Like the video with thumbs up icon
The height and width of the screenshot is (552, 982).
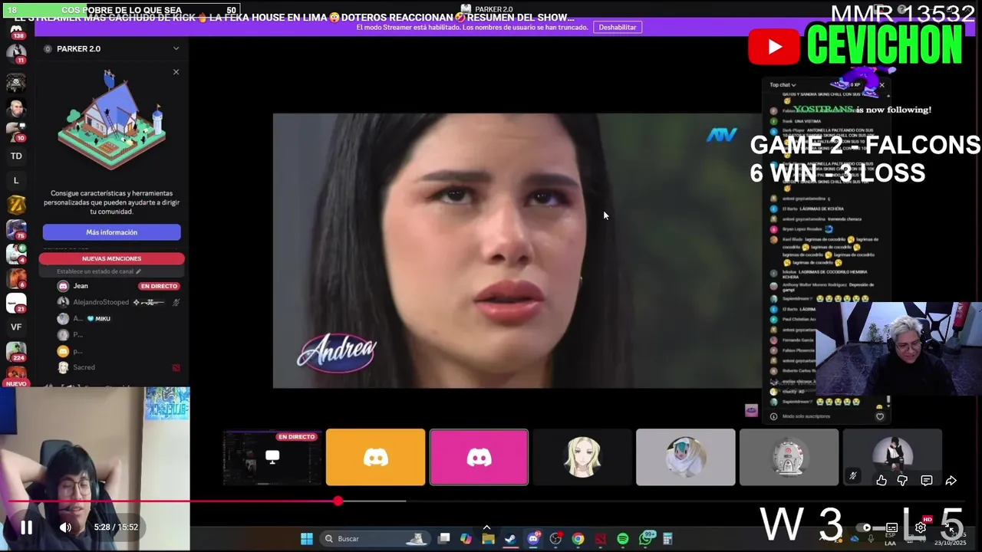click(x=881, y=481)
